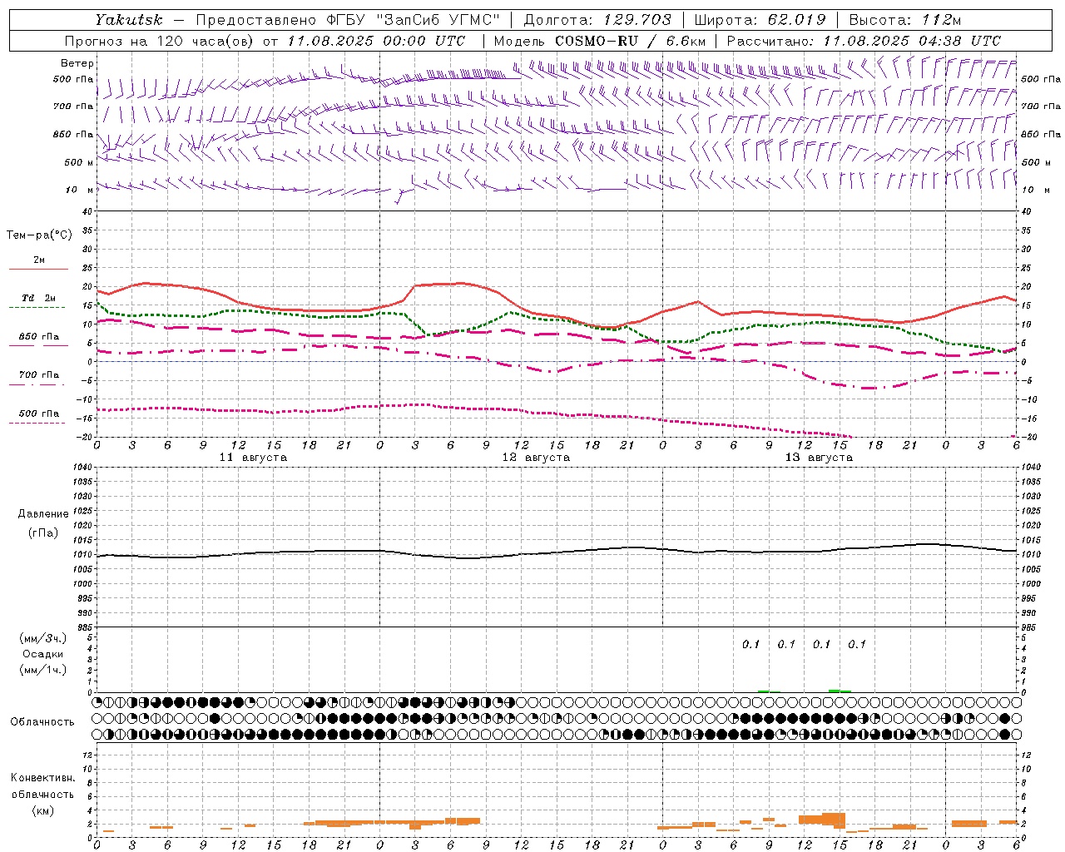Image resolution: width=1065 pixels, height=852 pixels.
Task: Click the 'Рассчитано: 11.08.2025 04:38 UTC' timestamp
Action: click(x=864, y=41)
